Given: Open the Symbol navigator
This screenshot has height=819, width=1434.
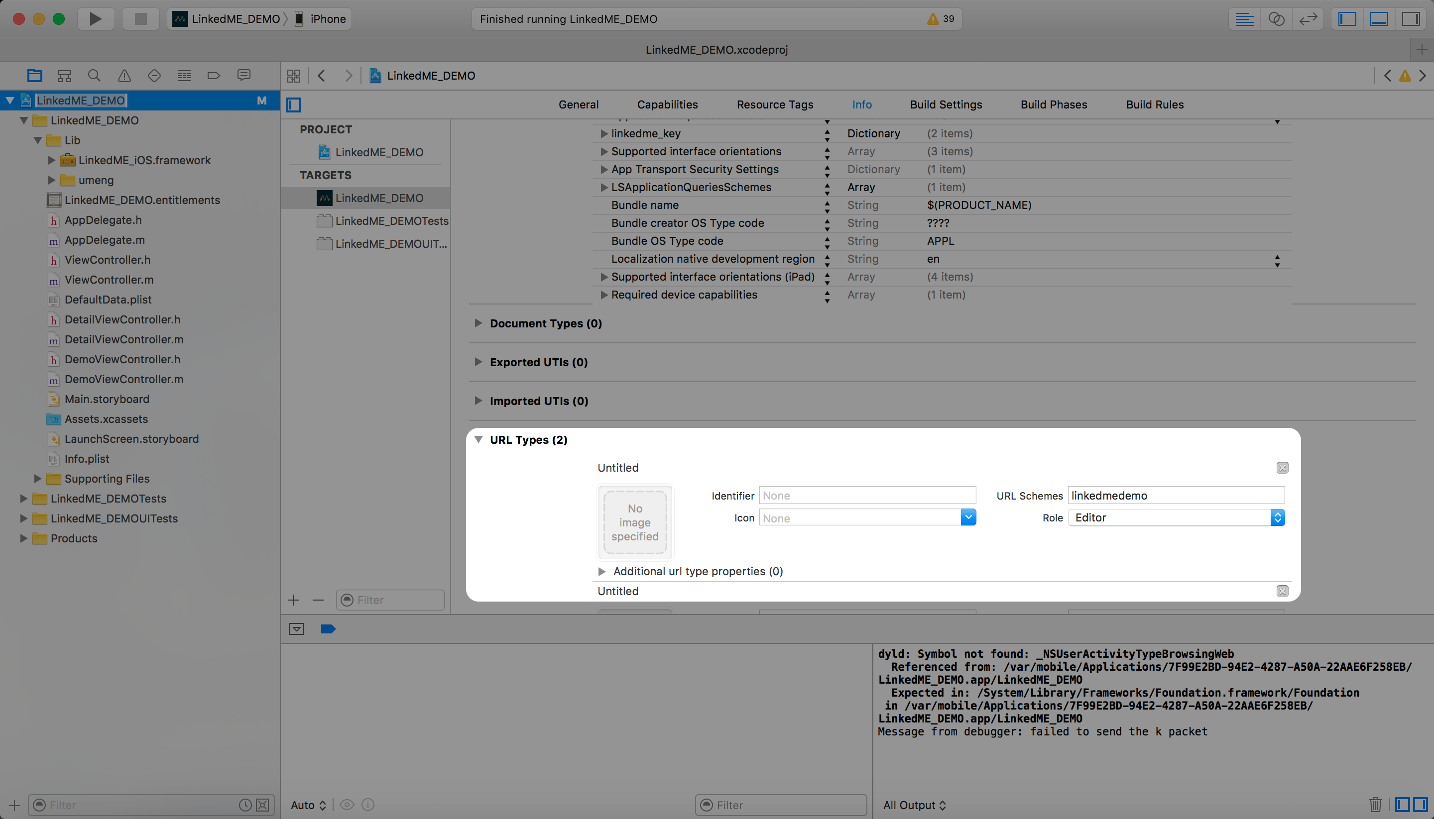Looking at the screenshot, I should (x=65, y=75).
